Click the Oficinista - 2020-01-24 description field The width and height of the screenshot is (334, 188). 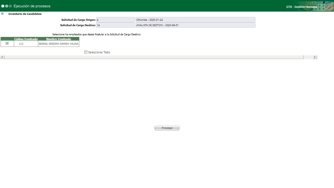[195, 20]
